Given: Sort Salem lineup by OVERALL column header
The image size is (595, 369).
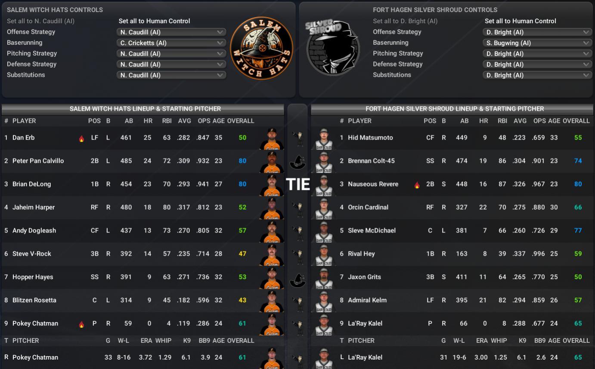Looking at the screenshot, I should pyautogui.click(x=240, y=121).
